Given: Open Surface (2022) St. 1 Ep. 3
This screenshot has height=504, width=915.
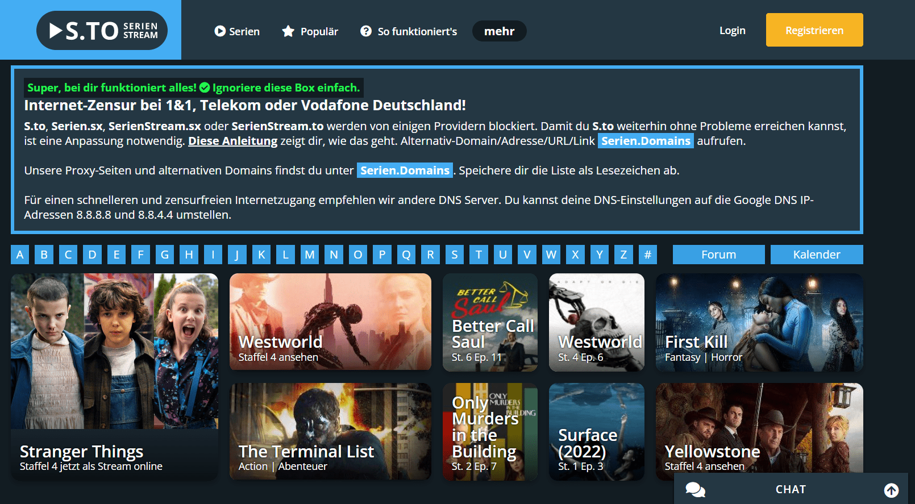Looking at the screenshot, I should (597, 432).
